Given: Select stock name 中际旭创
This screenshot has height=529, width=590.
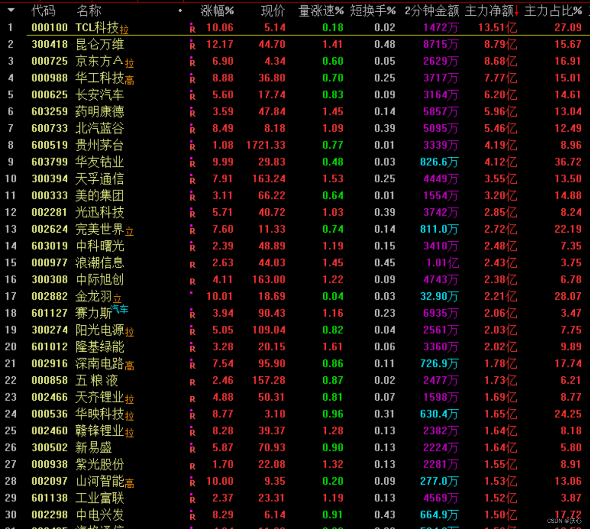Looking at the screenshot, I should click(x=100, y=280).
